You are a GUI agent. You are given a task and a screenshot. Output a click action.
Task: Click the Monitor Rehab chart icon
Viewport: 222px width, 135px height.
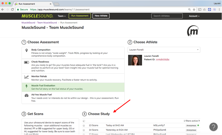(26, 77)
